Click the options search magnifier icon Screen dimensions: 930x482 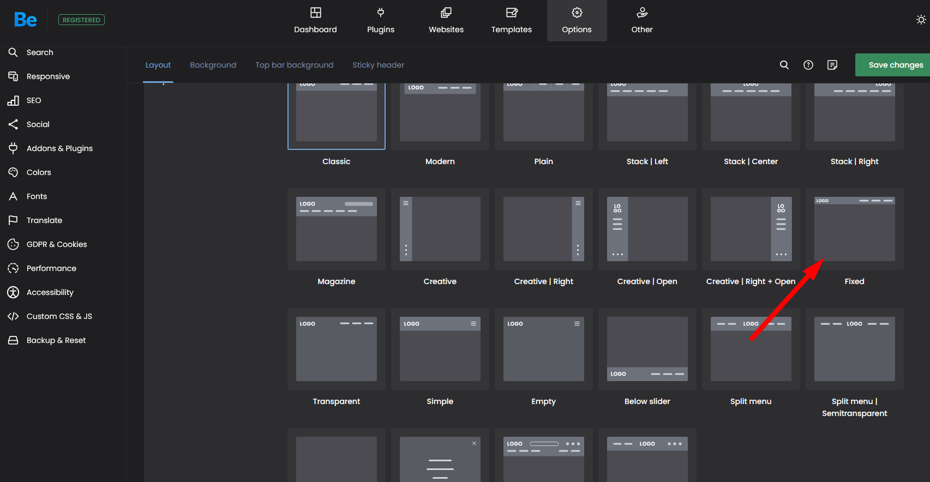click(x=784, y=65)
